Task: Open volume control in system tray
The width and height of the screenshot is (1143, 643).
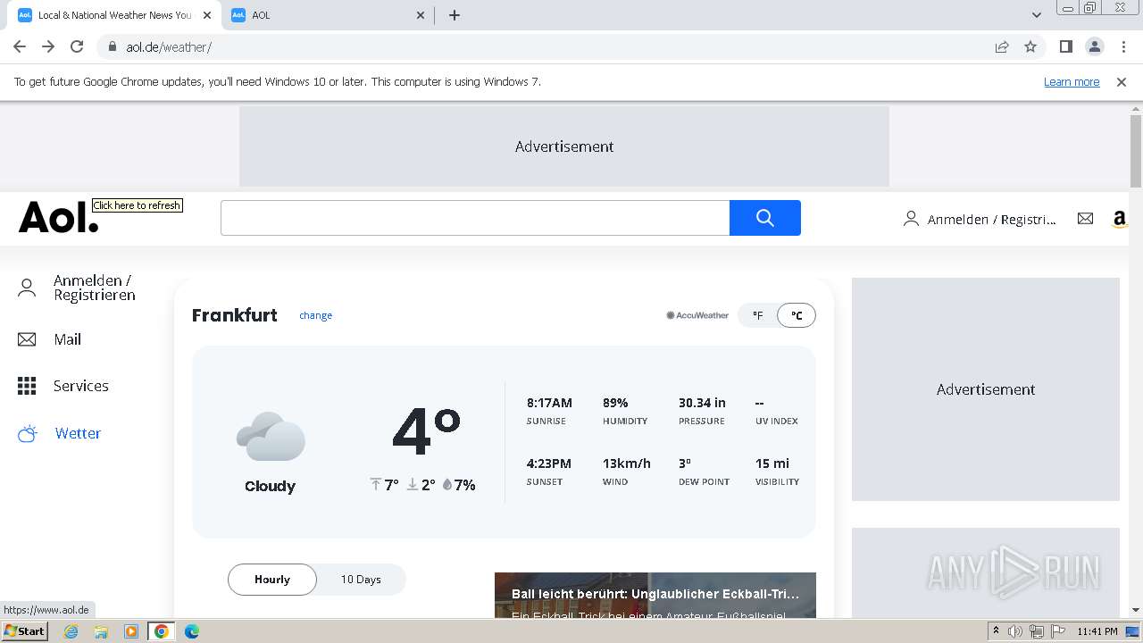Action: point(1015,631)
